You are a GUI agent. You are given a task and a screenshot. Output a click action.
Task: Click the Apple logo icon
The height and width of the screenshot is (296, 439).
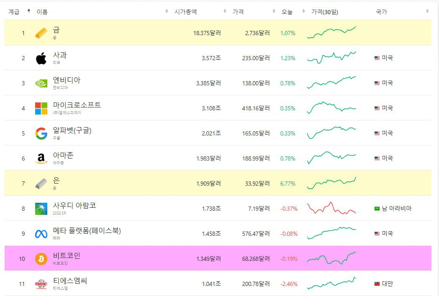coord(41,58)
